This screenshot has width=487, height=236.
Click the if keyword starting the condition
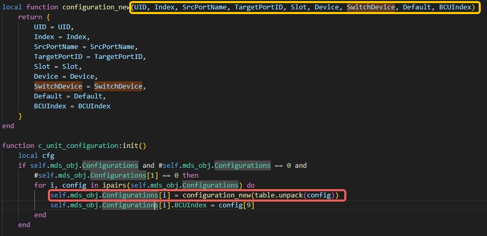coord(22,166)
